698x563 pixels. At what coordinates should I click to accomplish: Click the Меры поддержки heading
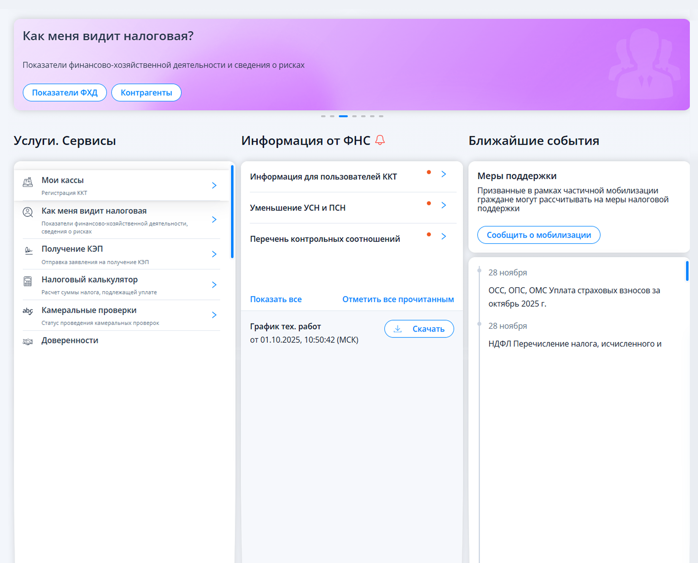pyautogui.click(x=517, y=176)
